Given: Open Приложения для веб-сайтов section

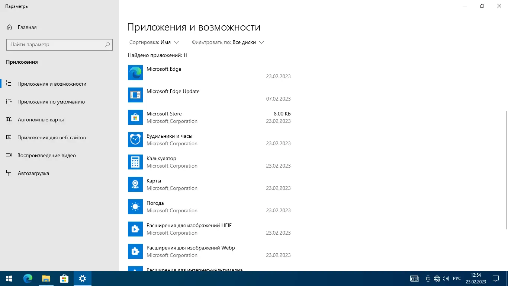Looking at the screenshot, I should point(60,137).
